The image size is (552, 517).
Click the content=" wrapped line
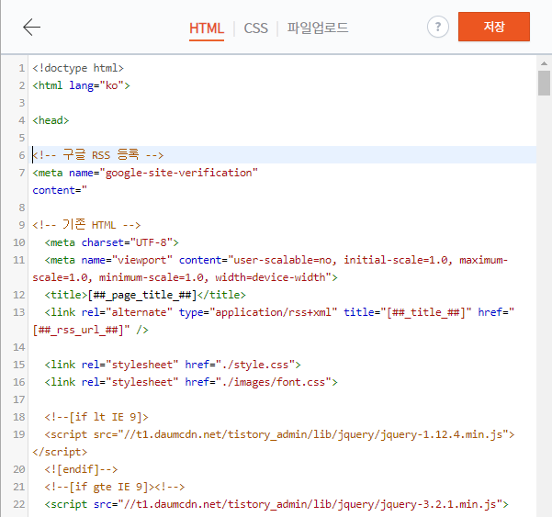coord(60,190)
